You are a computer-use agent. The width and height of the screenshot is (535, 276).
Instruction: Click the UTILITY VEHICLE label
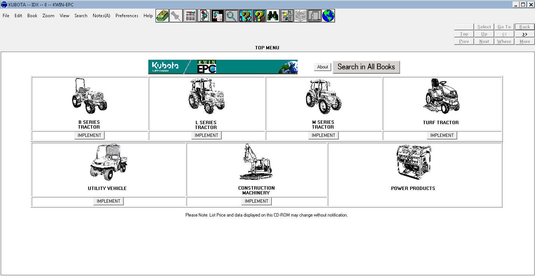pos(107,188)
